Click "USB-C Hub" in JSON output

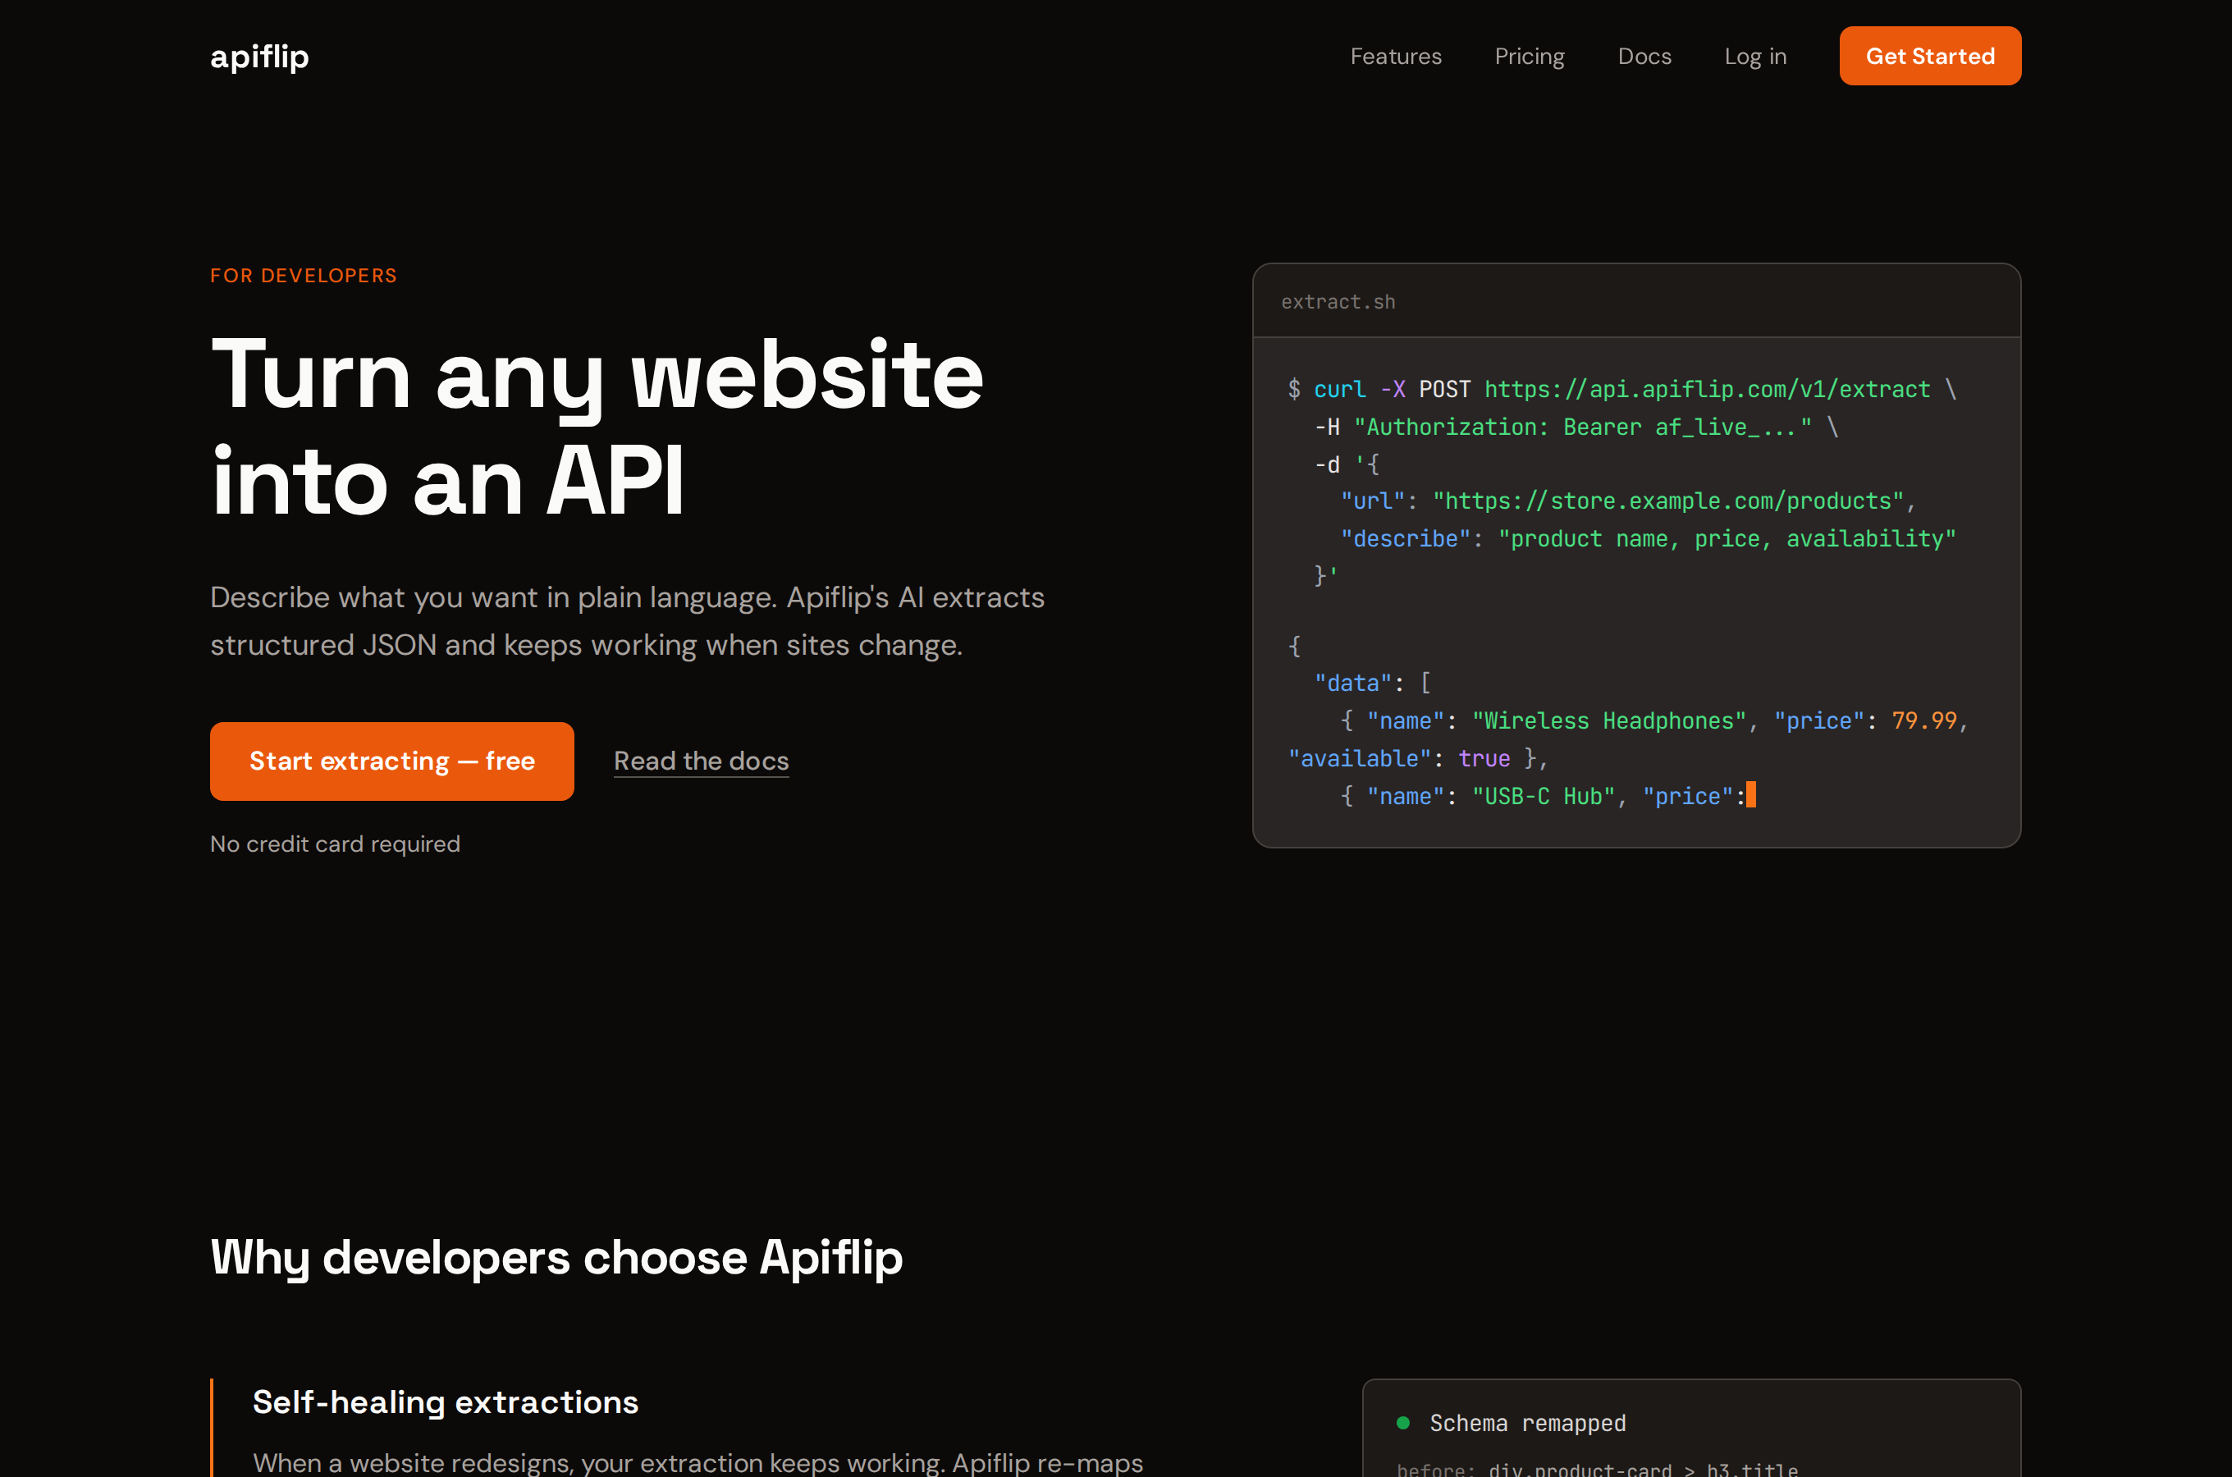[x=1544, y=796]
